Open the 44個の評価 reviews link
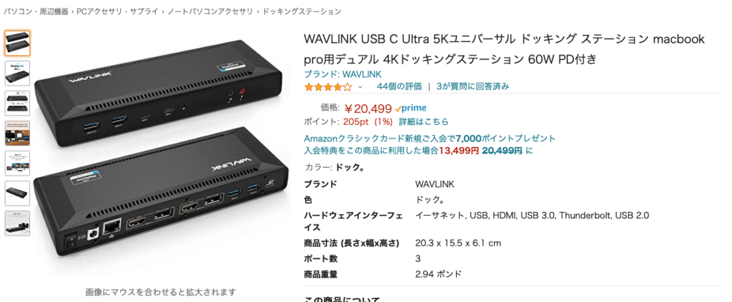Screen dimensions: 732x302 coord(399,86)
